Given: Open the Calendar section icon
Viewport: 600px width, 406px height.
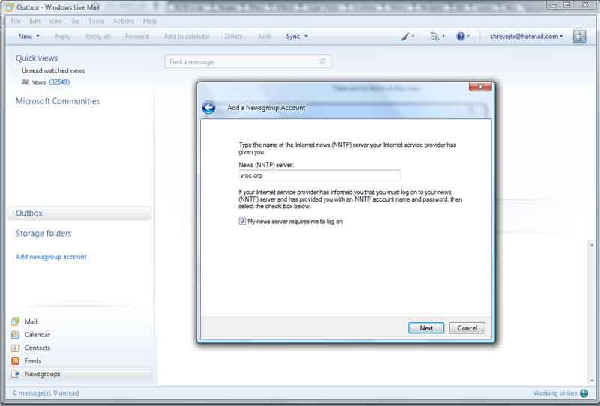Looking at the screenshot, I should coord(15,335).
